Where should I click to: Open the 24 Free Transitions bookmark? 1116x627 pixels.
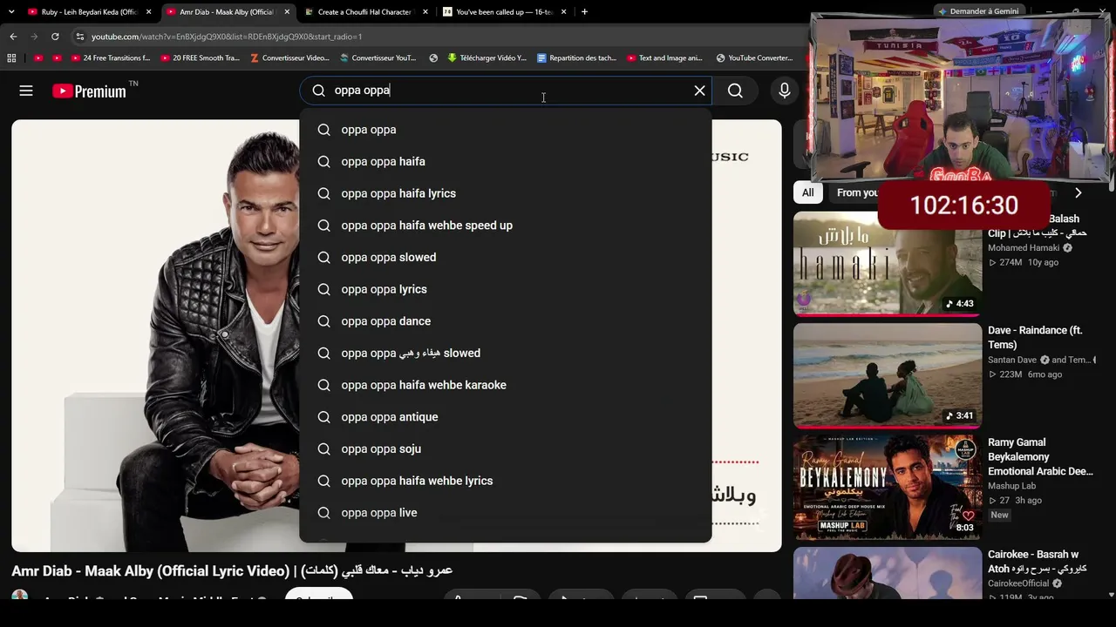pyautogui.click(x=111, y=58)
